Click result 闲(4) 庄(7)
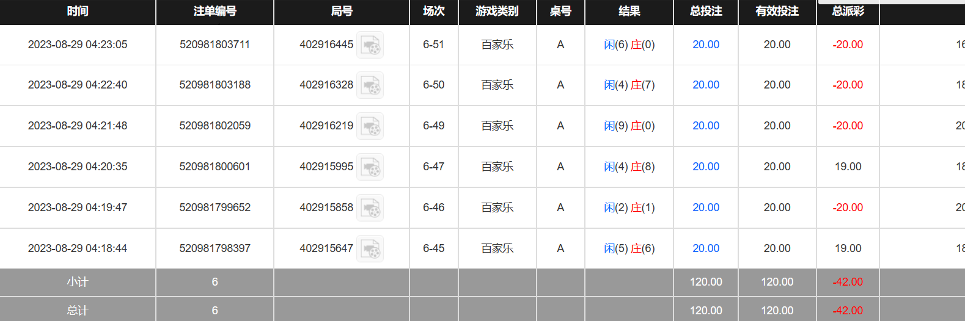 629,85
